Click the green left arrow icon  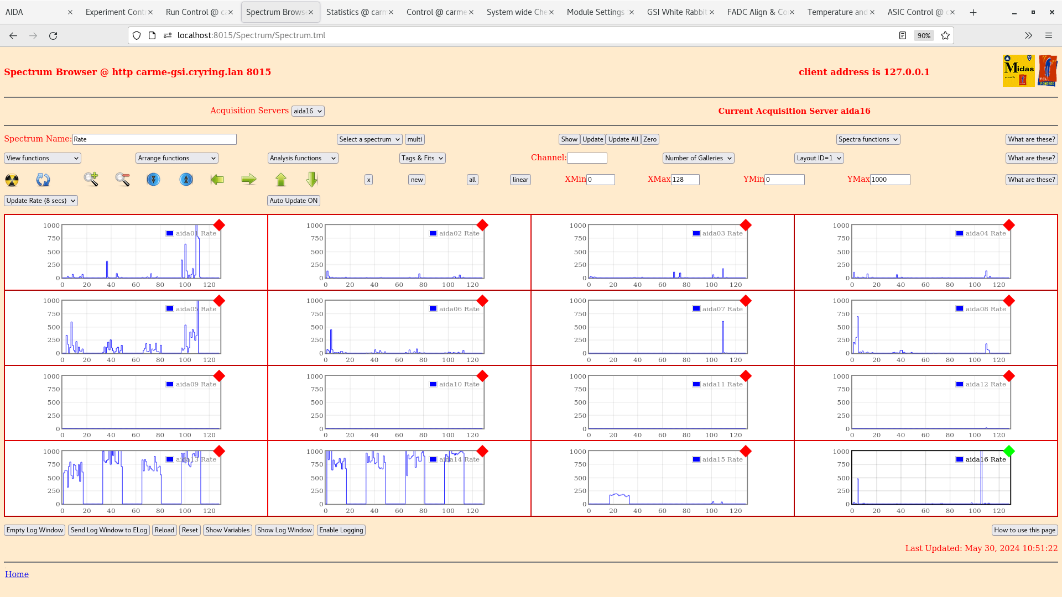(217, 180)
